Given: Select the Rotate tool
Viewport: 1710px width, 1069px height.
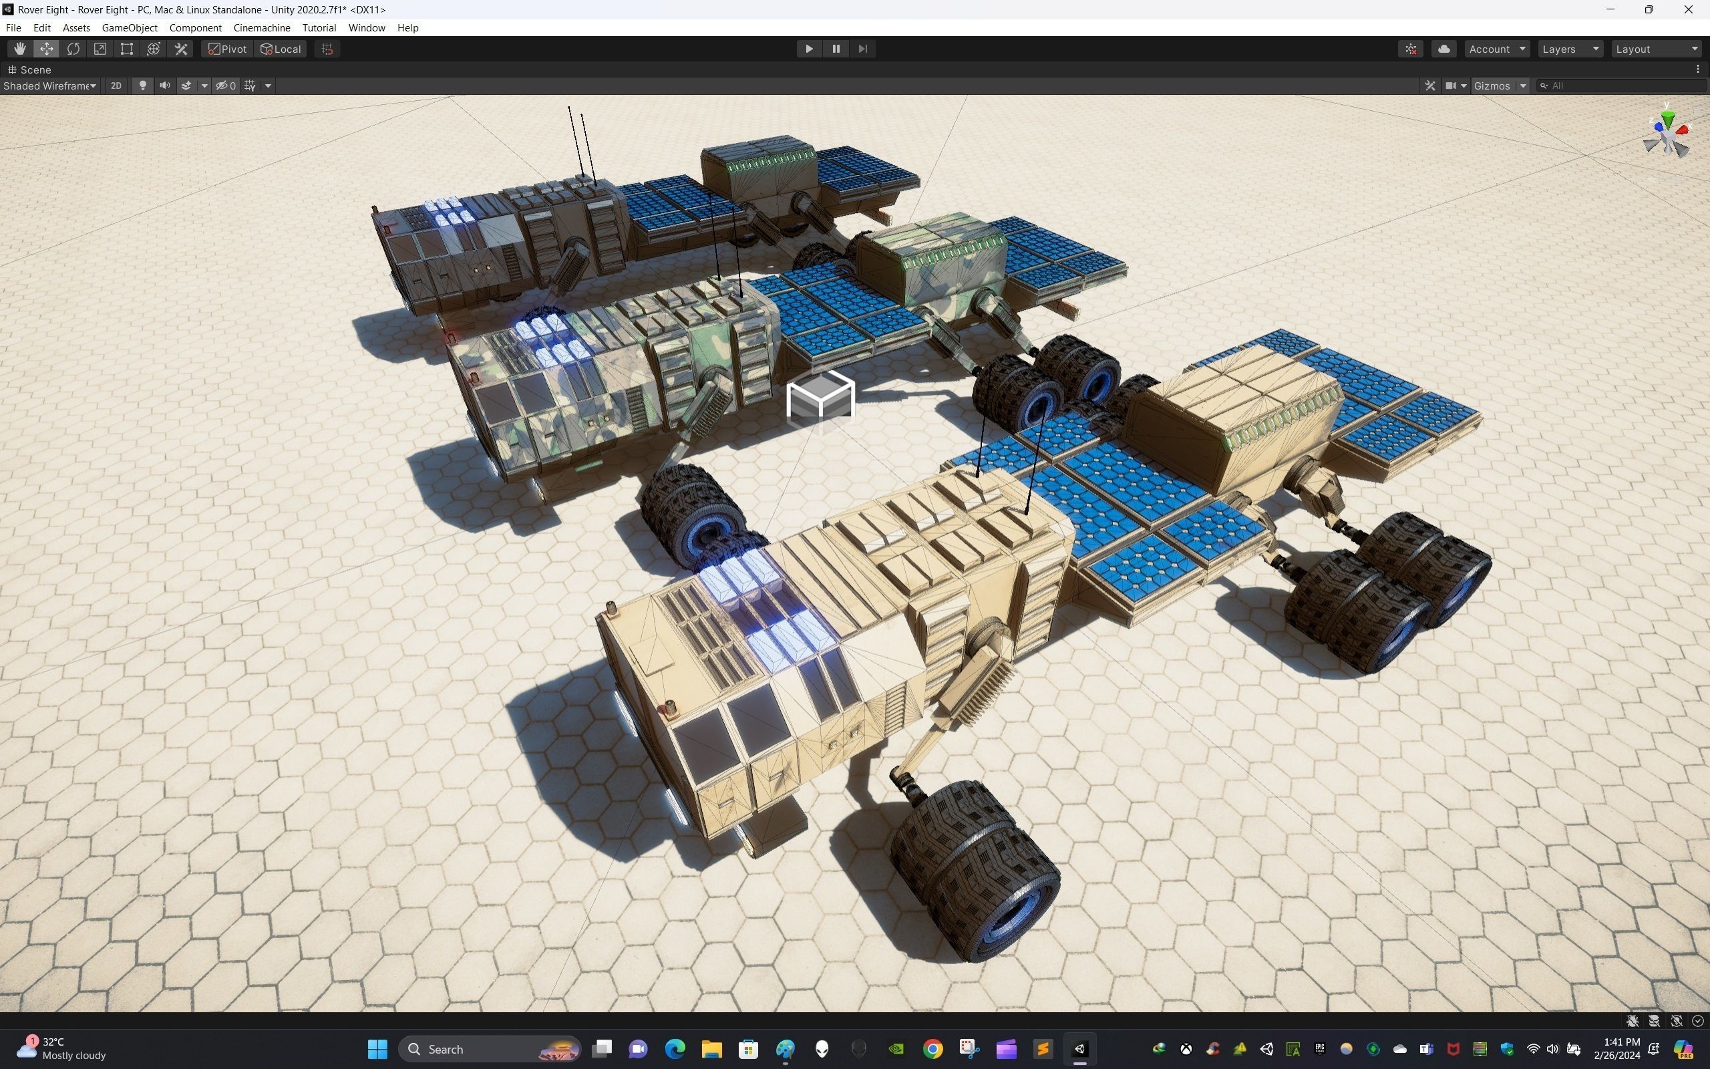Looking at the screenshot, I should [73, 49].
